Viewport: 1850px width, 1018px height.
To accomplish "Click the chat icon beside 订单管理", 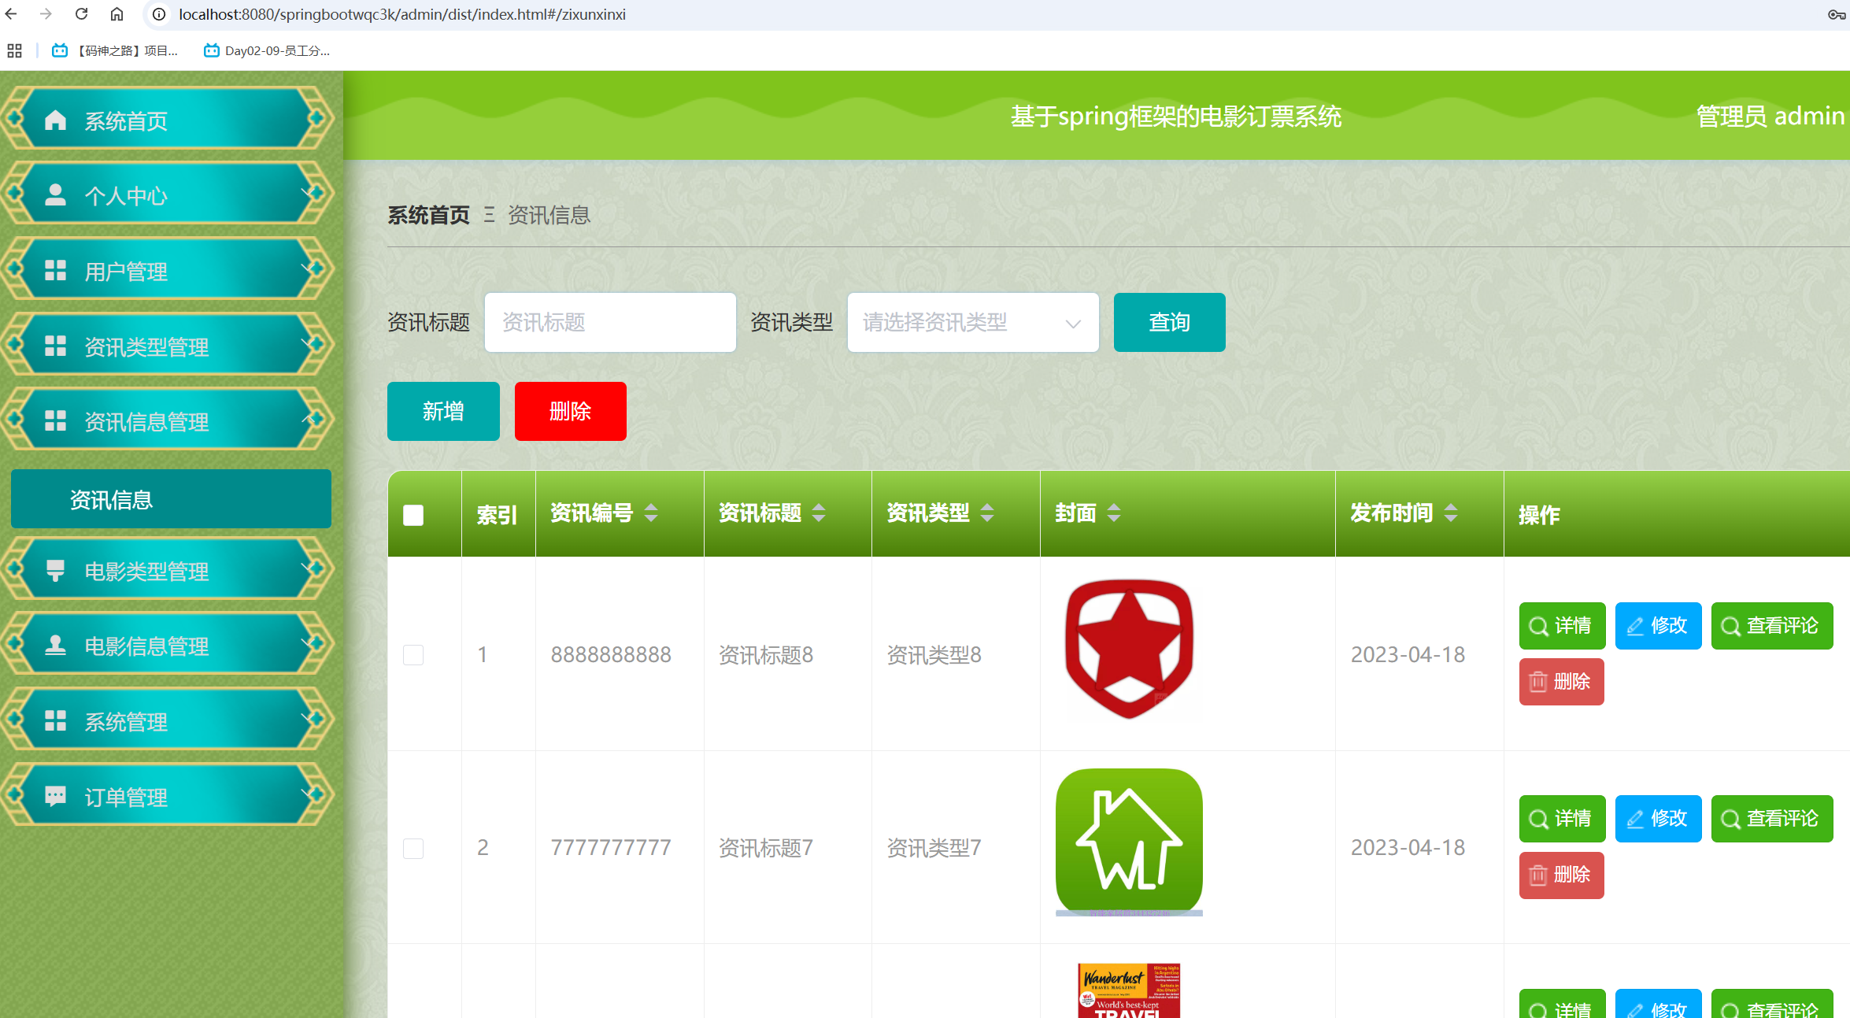I will pyautogui.click(x=55, y=796).
